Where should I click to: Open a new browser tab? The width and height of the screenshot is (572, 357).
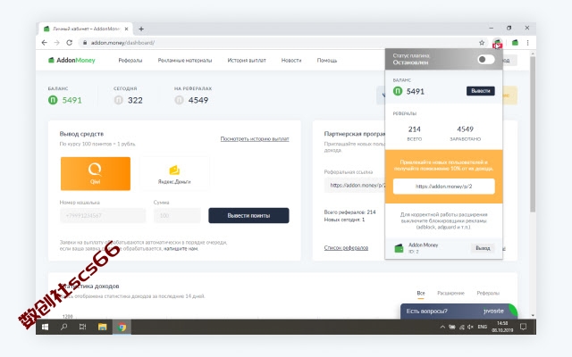tap(141, 29)
